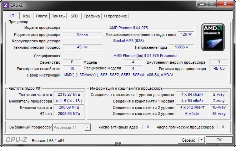Image resolution: width=236 pixels, height=147 pixels.
Task: Click the 4 x 512 кбайт L2 cache value
Action: coord(192,107)
